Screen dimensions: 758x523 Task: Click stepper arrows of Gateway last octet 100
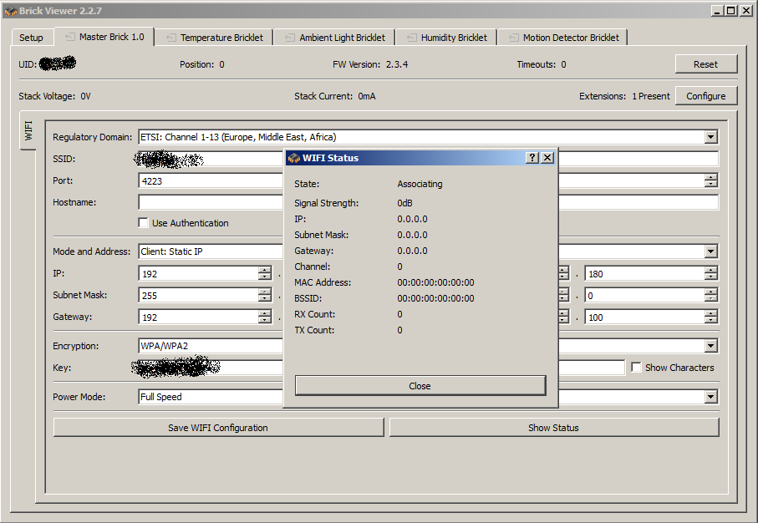pos(710,317)
